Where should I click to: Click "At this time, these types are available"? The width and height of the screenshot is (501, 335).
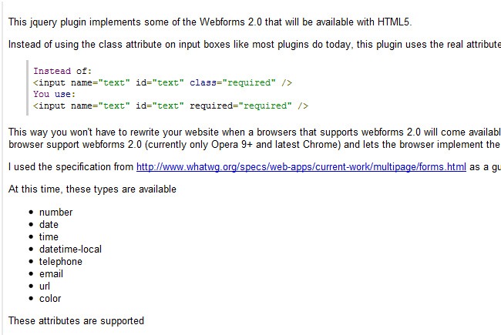click(x=92, y=189)
